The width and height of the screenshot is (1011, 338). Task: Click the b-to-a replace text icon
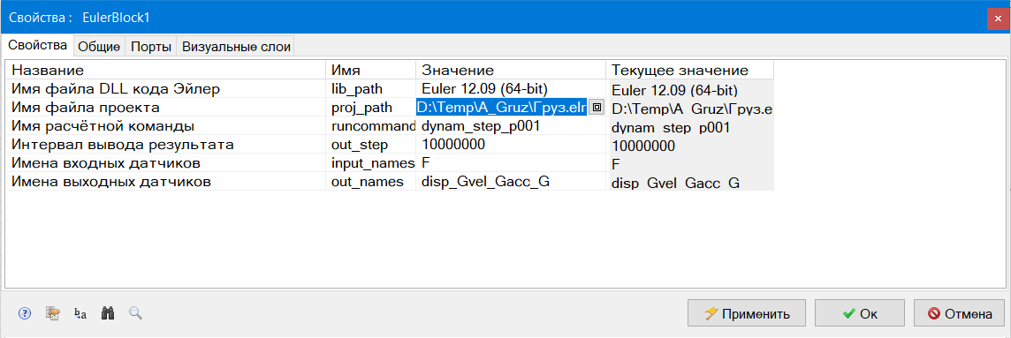click(80, 313)
